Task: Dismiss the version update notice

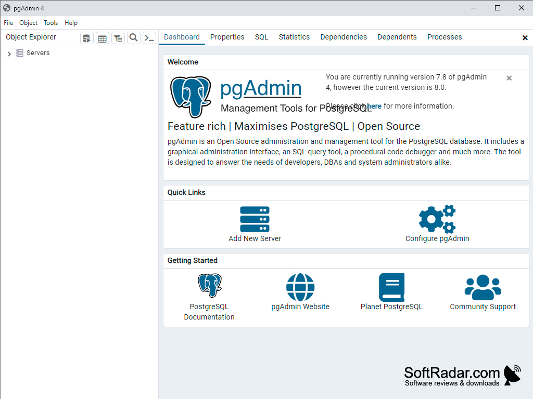Action: coord(509,78)
